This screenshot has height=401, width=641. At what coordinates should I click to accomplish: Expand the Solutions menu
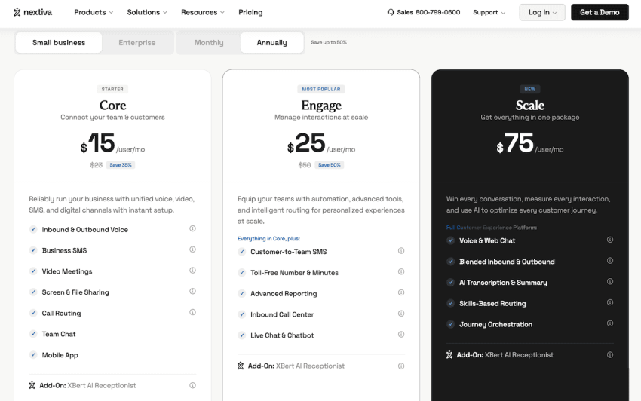coord(147,12)
